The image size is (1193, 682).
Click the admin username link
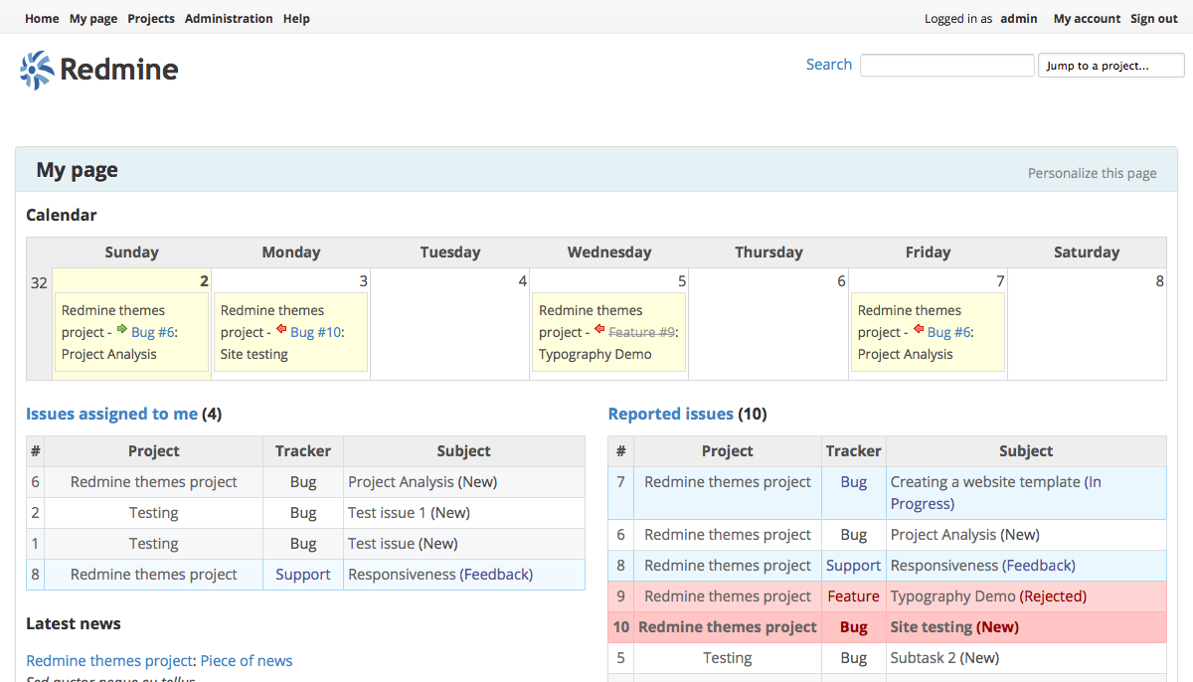(x=1019, y=18)
